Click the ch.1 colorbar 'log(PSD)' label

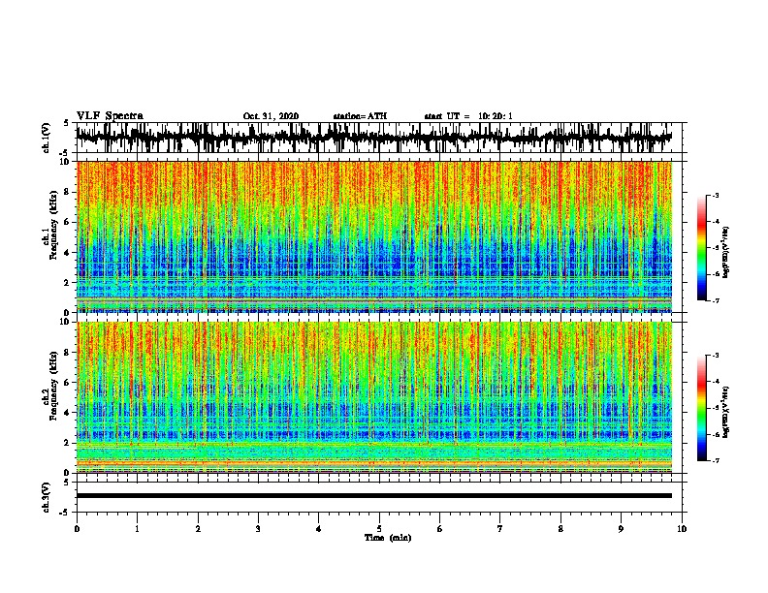click(x=726, y=252)
